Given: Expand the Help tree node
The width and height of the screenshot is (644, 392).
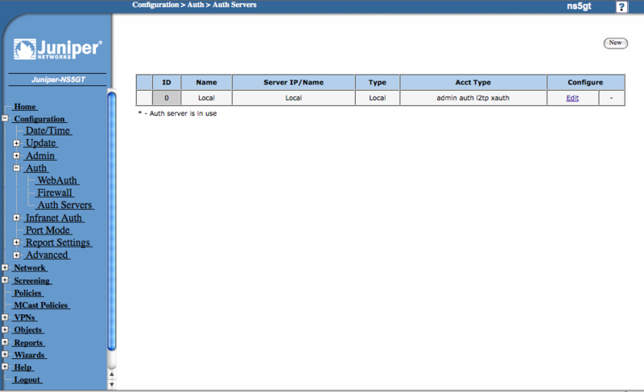Looking at the screenshot, I should 5,366.
